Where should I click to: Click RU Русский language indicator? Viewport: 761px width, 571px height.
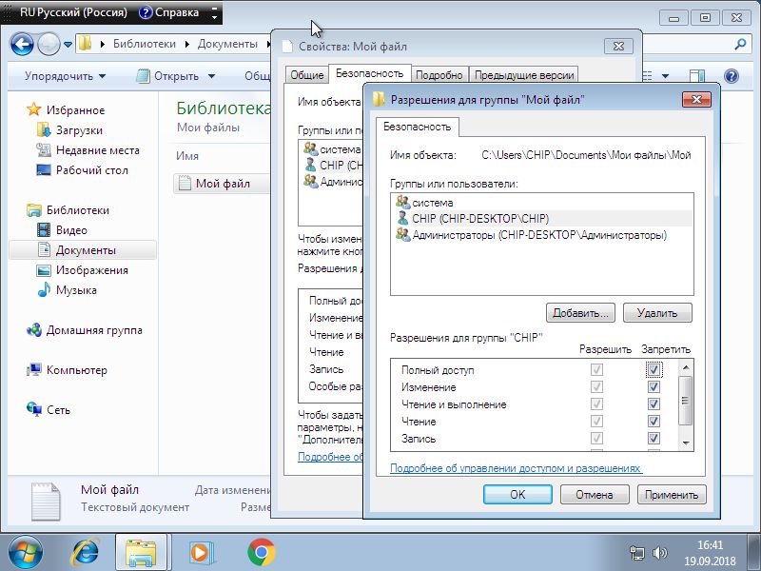(73, 12)
